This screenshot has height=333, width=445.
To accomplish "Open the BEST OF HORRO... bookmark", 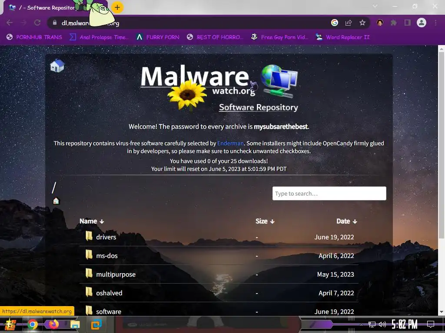I will (x=215, y=37).
